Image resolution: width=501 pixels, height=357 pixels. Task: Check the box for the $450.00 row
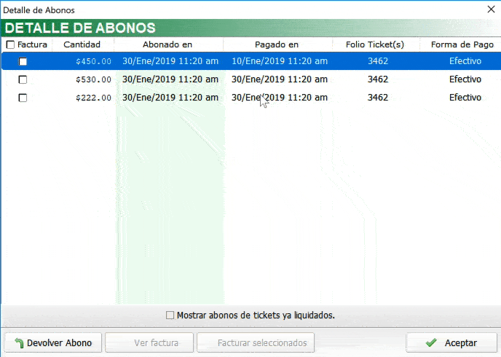coord(23,61)
